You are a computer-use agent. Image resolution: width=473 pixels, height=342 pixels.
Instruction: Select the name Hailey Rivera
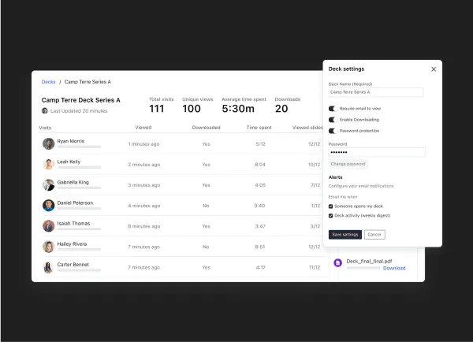point(72,243)
